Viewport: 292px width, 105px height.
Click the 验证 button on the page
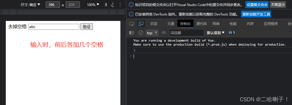coord(87,27)
